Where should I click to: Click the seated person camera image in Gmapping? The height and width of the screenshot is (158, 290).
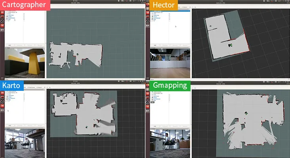point(170,144)
